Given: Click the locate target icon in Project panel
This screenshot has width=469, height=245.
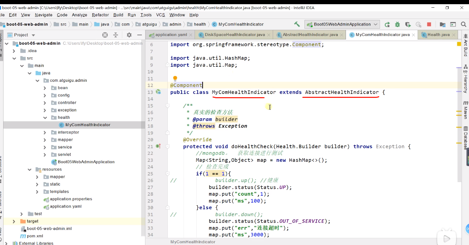Looking at the screenshot, I should pos(105,35).
